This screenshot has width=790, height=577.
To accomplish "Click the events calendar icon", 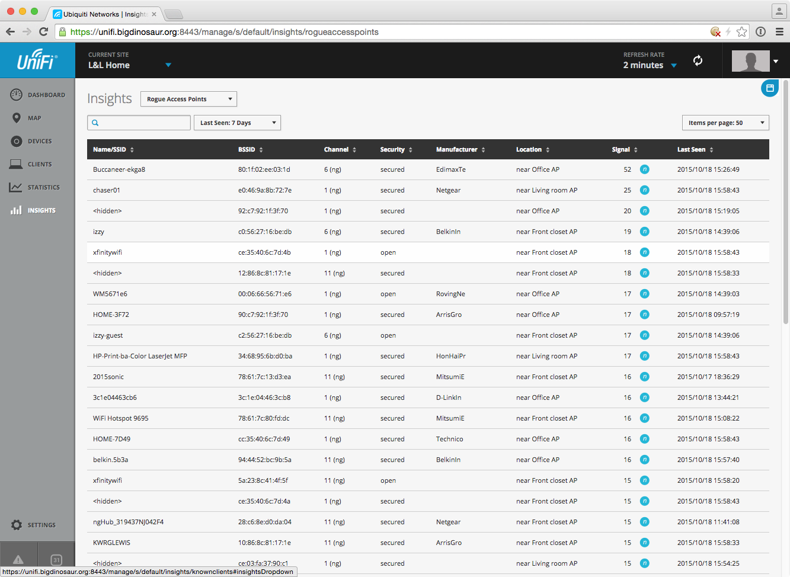I will pyautogui.click(x=56, y=559).
